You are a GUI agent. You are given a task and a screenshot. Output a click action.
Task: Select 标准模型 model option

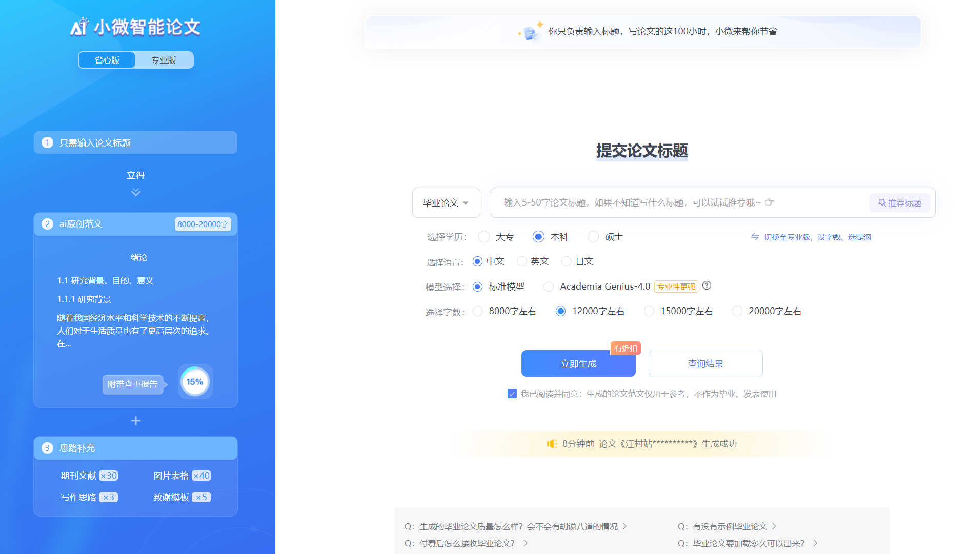click(477, 286)
